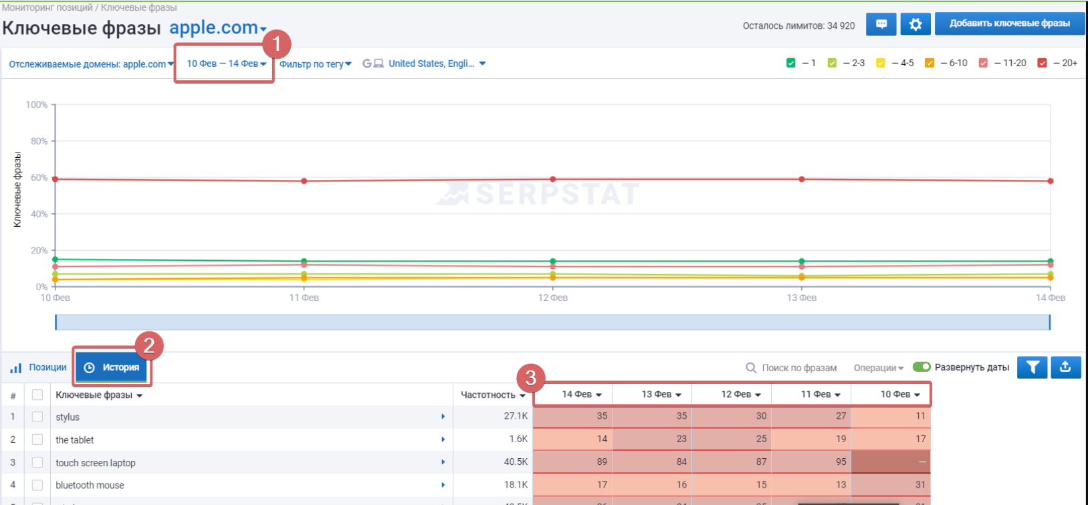Click "Добавить ключевые фразы" button

1009,23
